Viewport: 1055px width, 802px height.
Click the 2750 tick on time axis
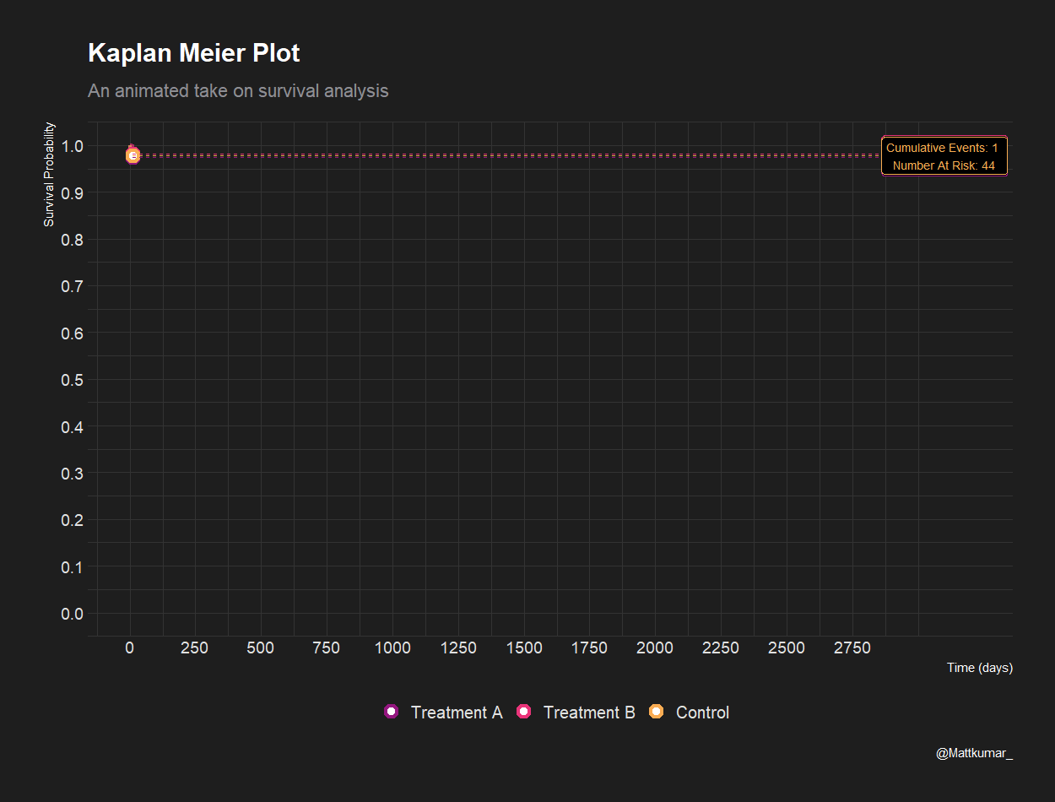(852, 648)
